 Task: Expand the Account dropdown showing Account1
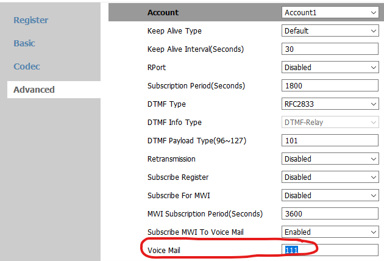tap(330, 12)
